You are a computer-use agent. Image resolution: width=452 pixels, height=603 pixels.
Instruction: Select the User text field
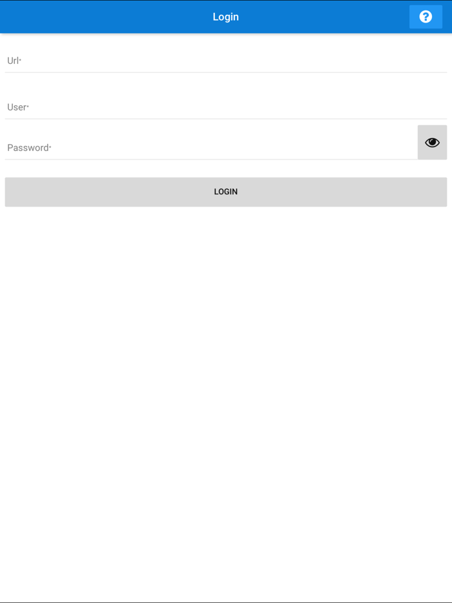click(x=226, y=107)
